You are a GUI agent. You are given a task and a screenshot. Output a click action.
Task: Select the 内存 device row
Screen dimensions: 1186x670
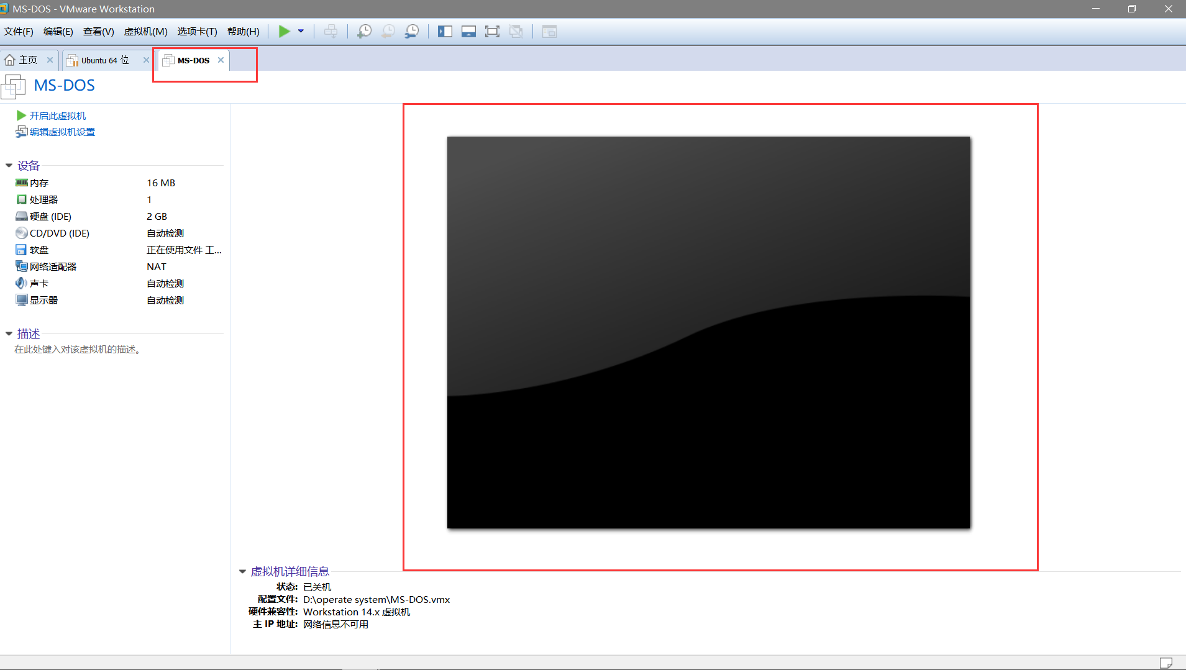pos(118,183)
